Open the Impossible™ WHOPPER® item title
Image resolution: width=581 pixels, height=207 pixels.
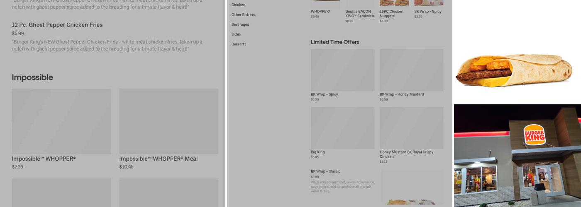tap(44, 159)
